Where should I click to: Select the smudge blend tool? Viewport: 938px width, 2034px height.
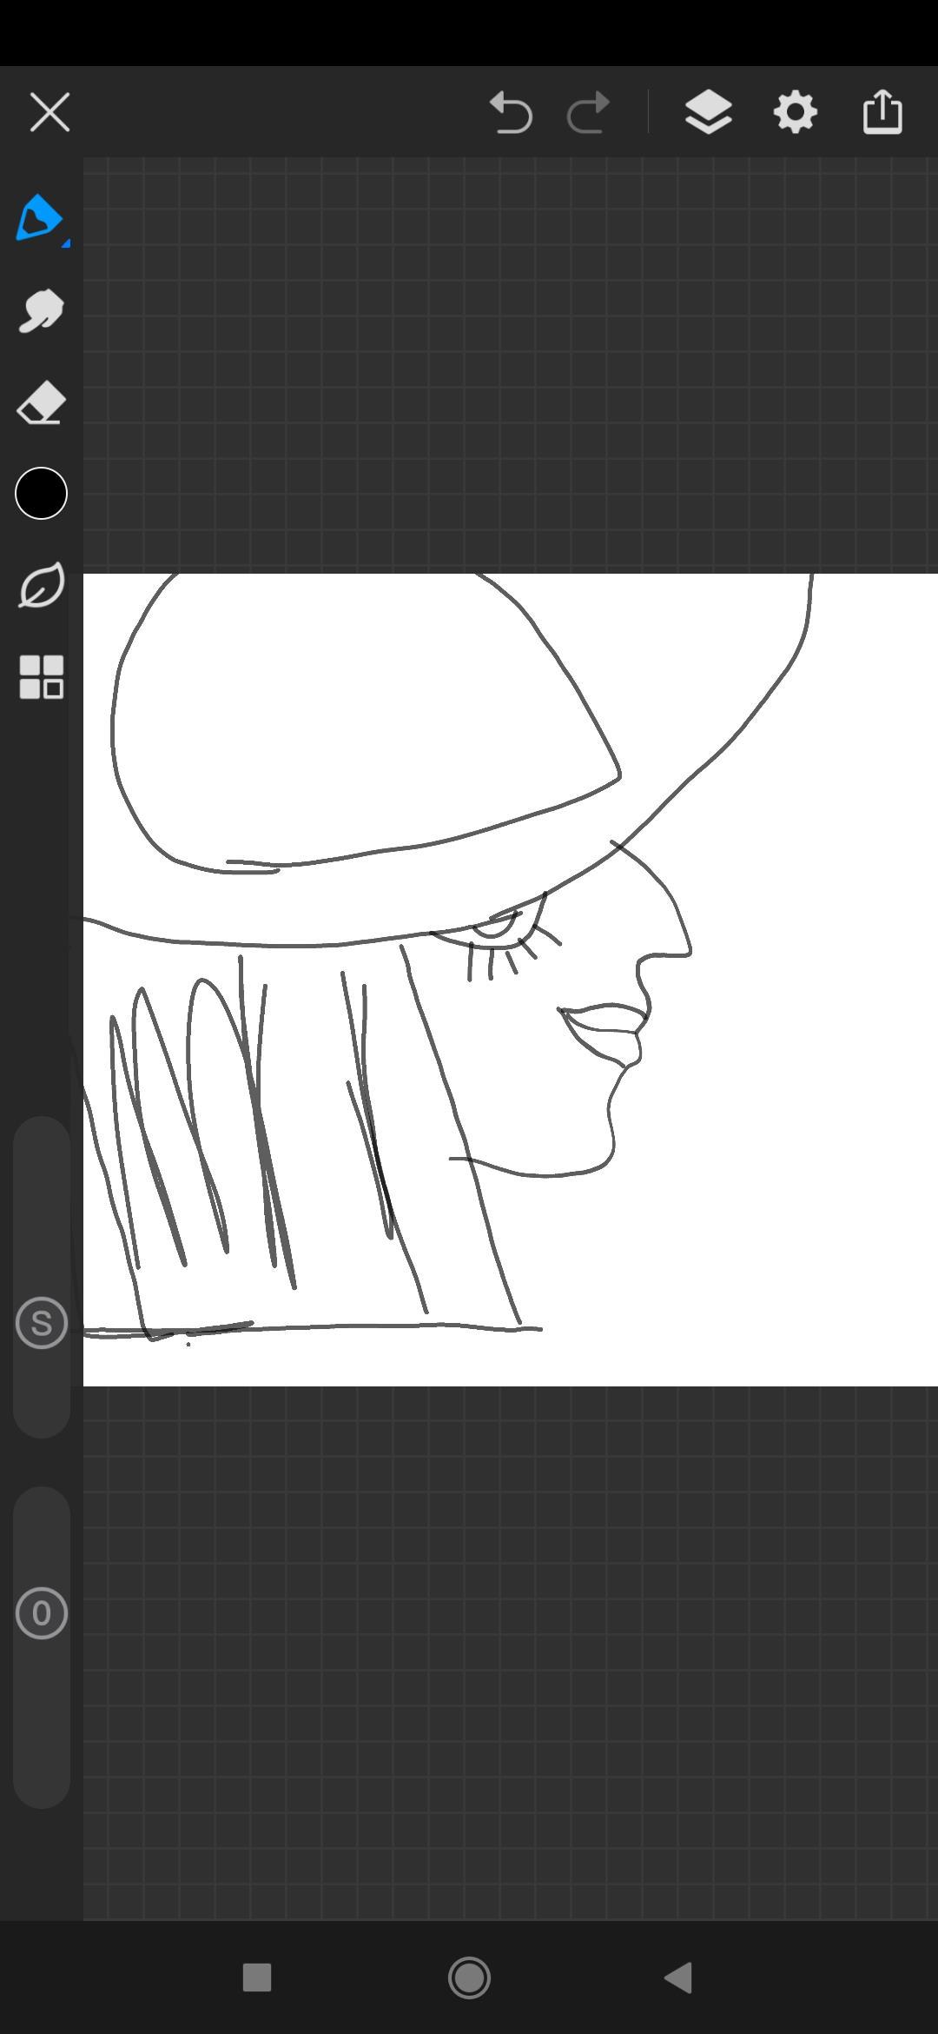click(41, 311)
